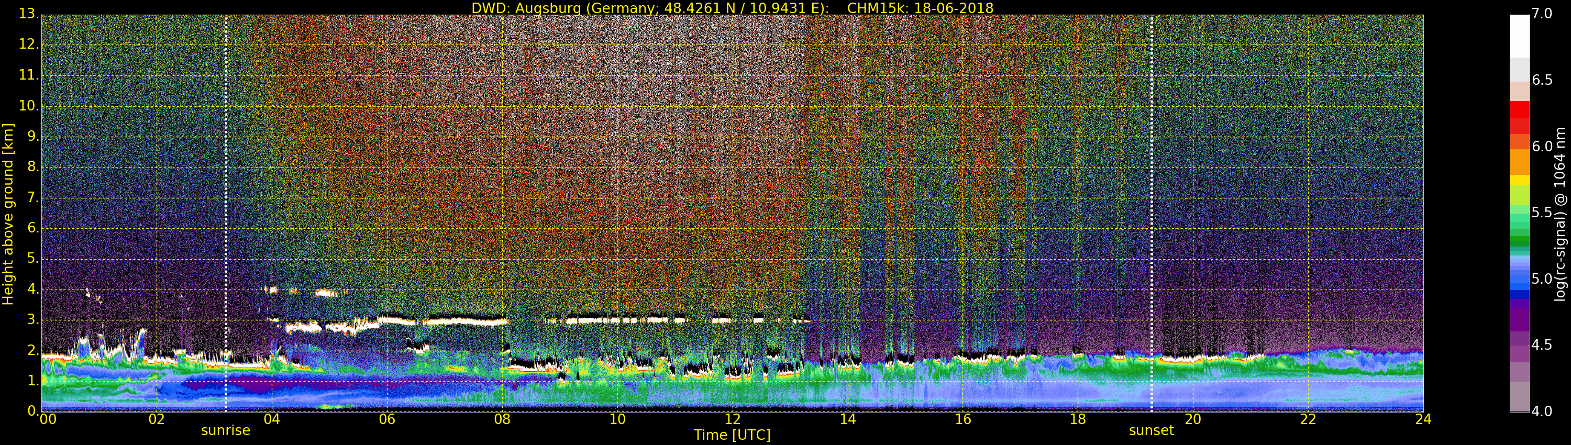Viewport: 1571px width, 445px height.
Task: Click the 'Height above ground [km]' axis title
Action: point(8,214)
